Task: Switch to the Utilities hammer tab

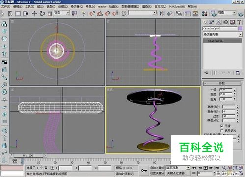Action: [239, 22]
